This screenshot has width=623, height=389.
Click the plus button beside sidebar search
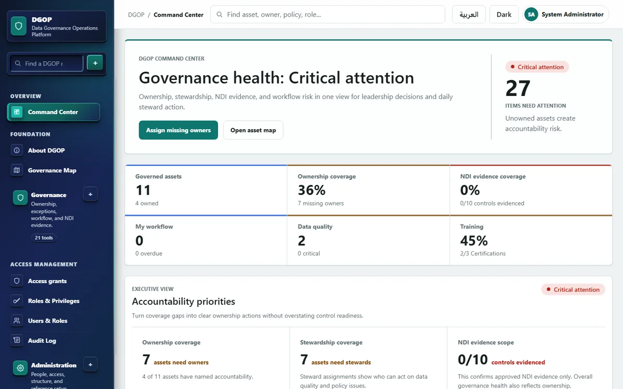click(95, 63)
